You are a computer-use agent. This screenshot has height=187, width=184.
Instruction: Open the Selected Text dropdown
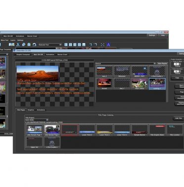coord(50,45)
